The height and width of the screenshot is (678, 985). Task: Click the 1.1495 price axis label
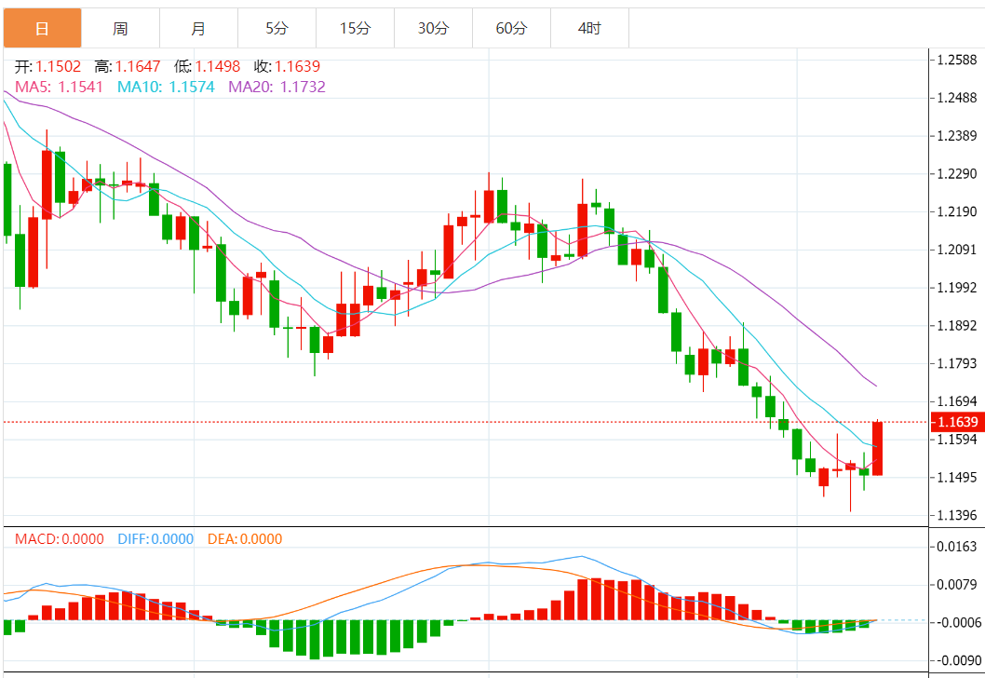[957, 478]
